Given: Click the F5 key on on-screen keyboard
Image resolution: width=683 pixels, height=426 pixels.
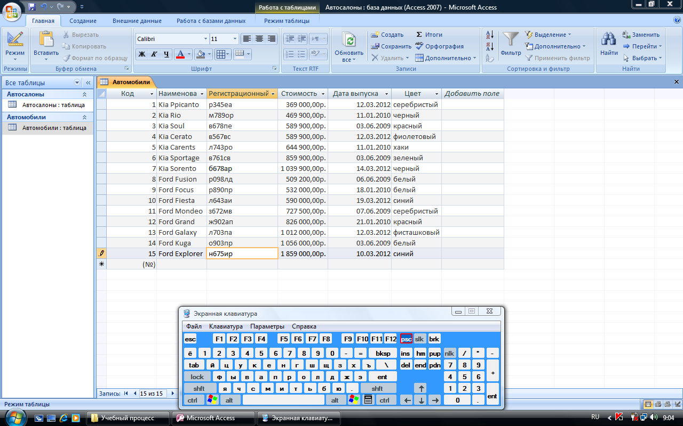Looking at the screenshot, I should (x=283, y=339).
